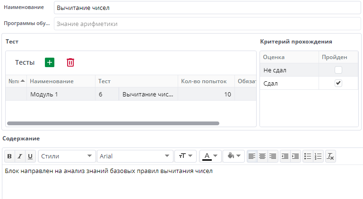Toggle bold formatting

9,156
